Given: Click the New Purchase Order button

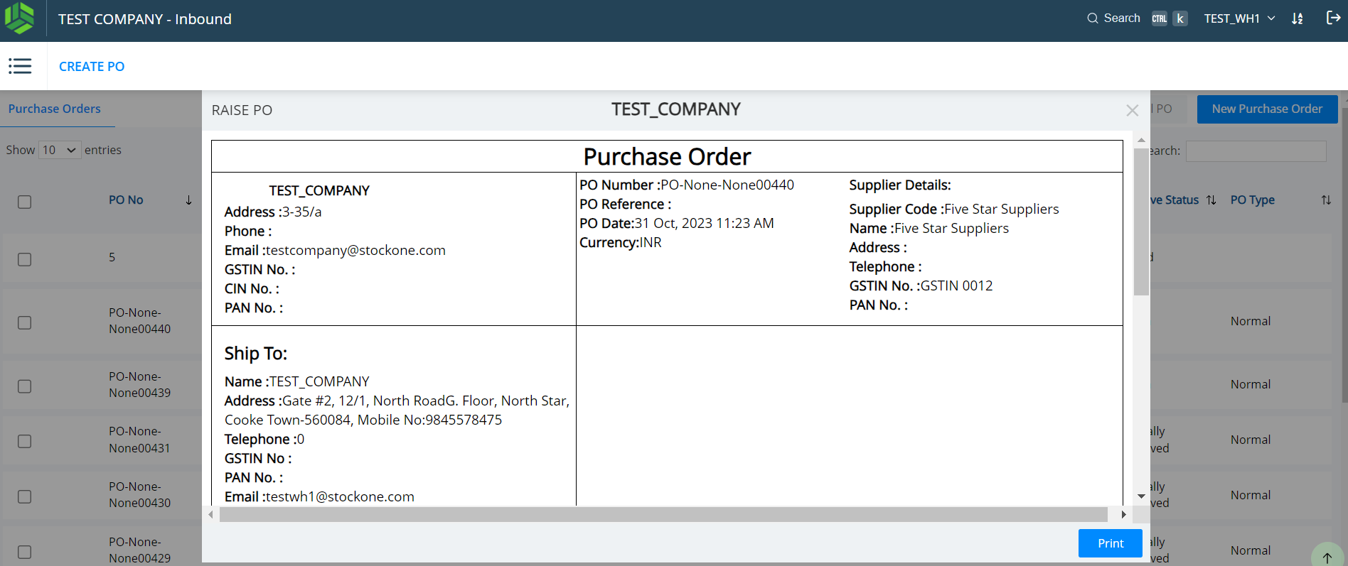Looking at the screenshot, I should 1267,109.
